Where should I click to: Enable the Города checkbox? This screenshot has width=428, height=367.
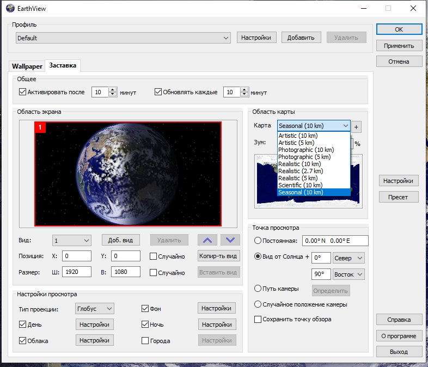tap(145, 341)
